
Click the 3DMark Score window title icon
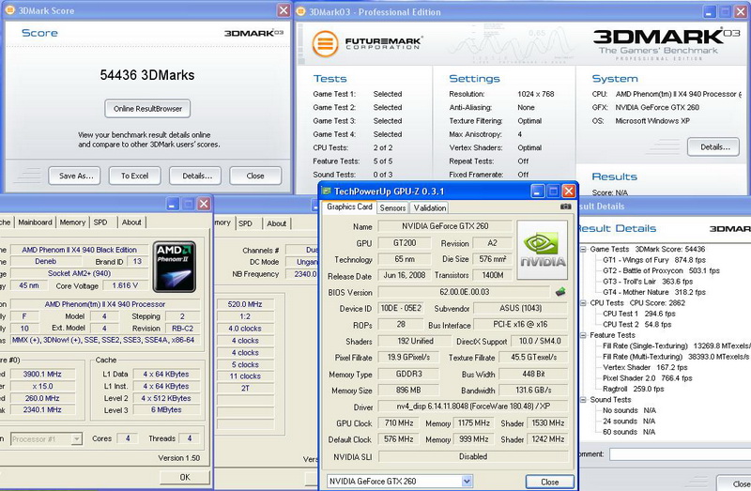click(9, 10)
